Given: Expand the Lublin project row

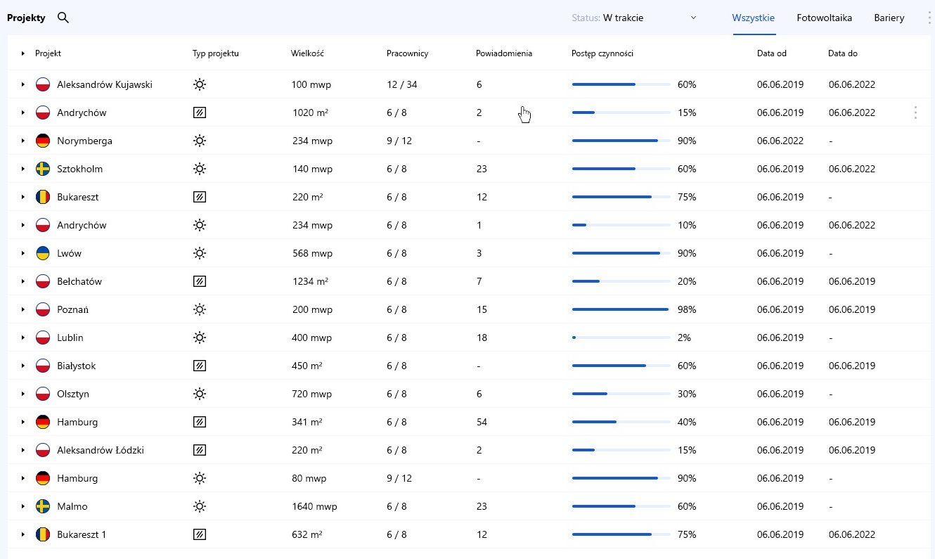Looking at the screenshot, I should coord(22,338).
